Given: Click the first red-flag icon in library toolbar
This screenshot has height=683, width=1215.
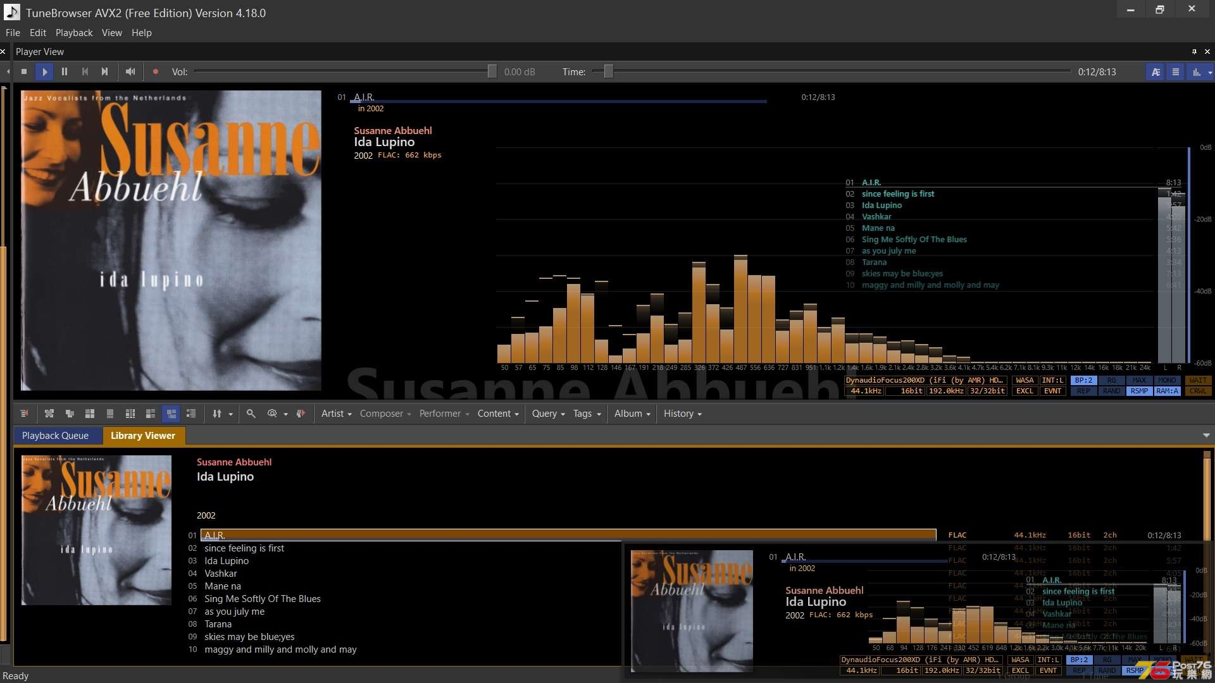Looking at the screenshot, I should 24,414.
